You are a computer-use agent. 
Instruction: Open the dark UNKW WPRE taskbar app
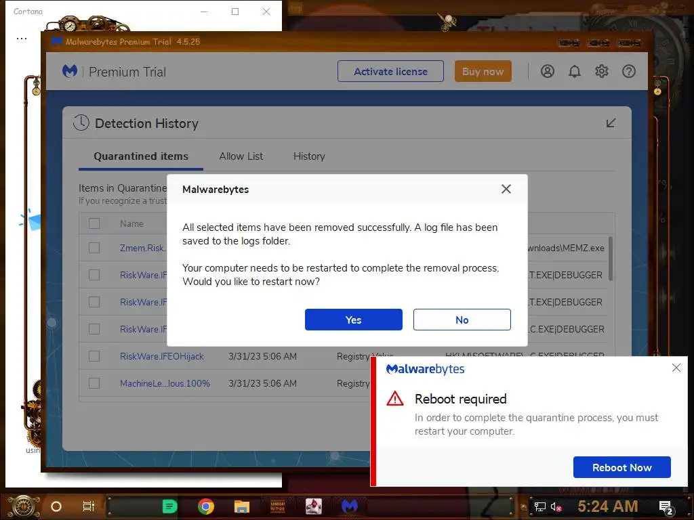[277, 506]
